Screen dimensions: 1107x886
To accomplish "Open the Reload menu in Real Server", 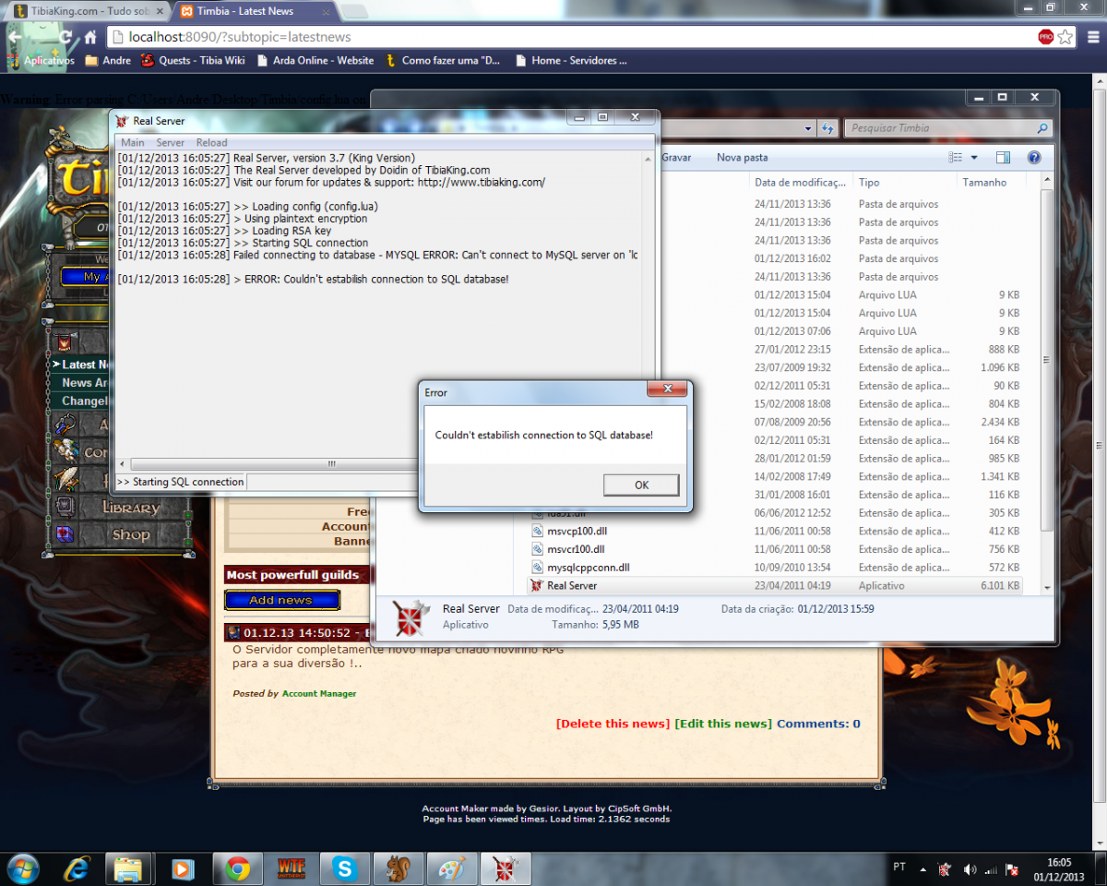I will point(211,142).
